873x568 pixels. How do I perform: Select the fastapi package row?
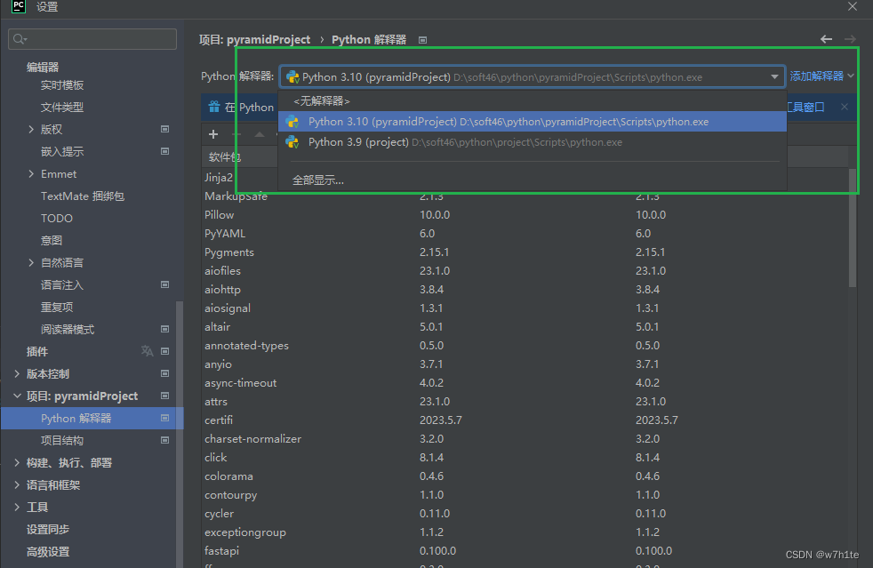[525, 551]
